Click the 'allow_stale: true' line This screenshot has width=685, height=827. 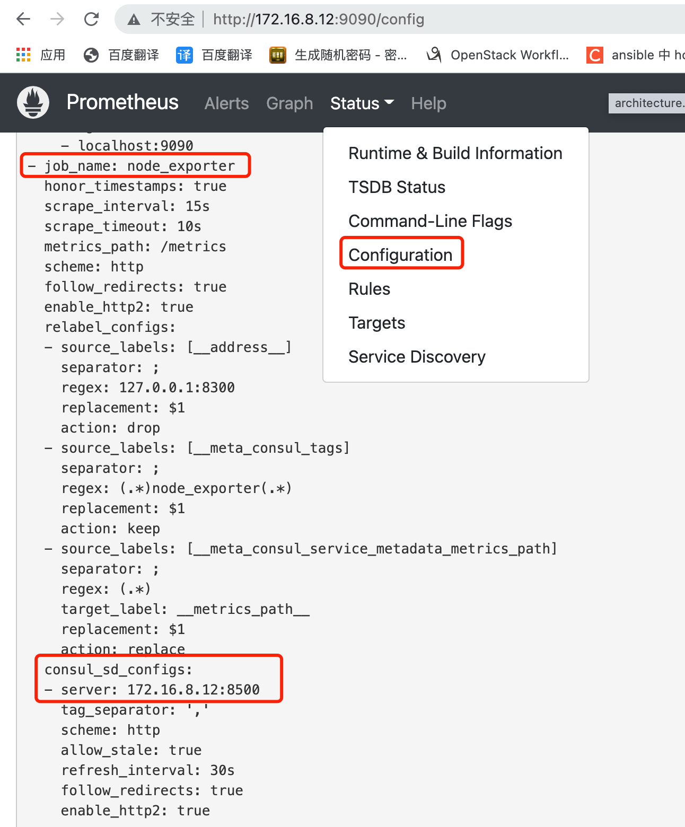[x=131, y=750]
